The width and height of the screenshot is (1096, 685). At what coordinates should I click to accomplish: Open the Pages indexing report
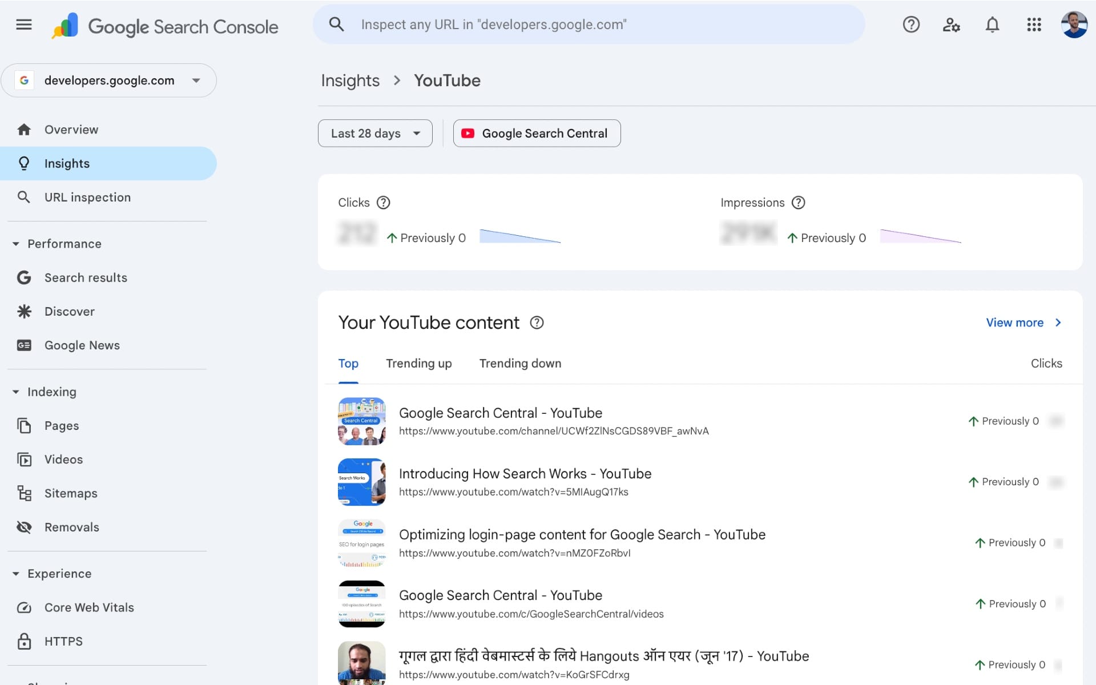62,425
